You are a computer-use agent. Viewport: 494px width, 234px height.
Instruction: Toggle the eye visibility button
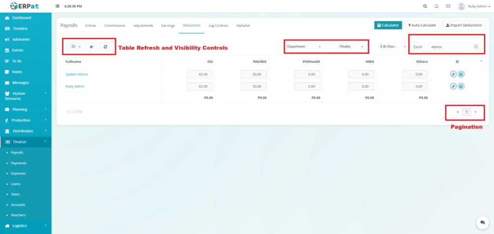click(91, 47)
